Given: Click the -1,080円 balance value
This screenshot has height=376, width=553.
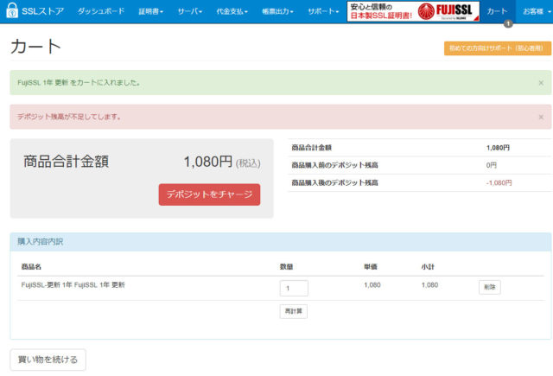Looking at the screenshot, I should (x=499, y=182).
